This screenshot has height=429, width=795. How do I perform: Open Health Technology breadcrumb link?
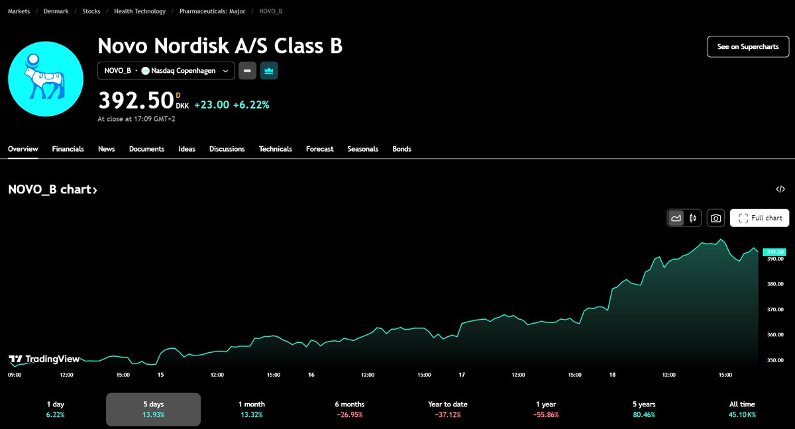click(140, 11)
